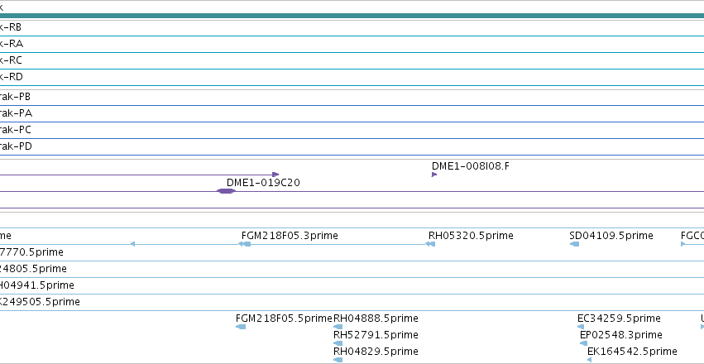Click the EP02548.3prime label
The height and width of the screenshot is (364, 704).
point(621,335)
